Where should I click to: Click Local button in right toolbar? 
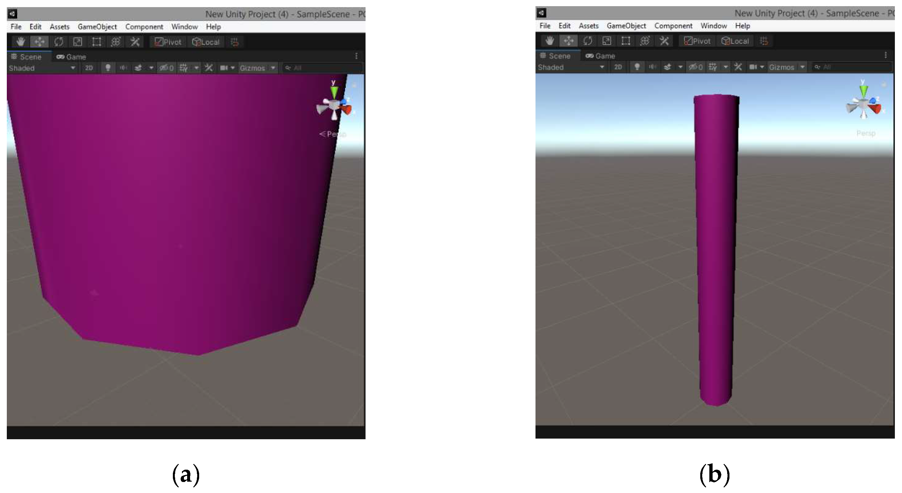pos(735,41)
